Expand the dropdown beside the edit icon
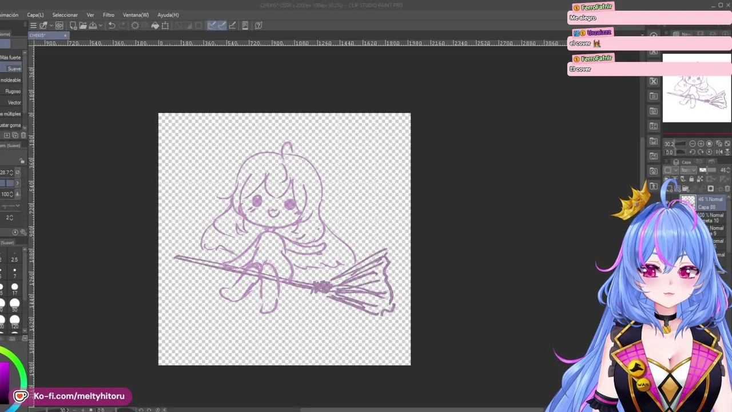Screen dimensions: 732x412 50,25
